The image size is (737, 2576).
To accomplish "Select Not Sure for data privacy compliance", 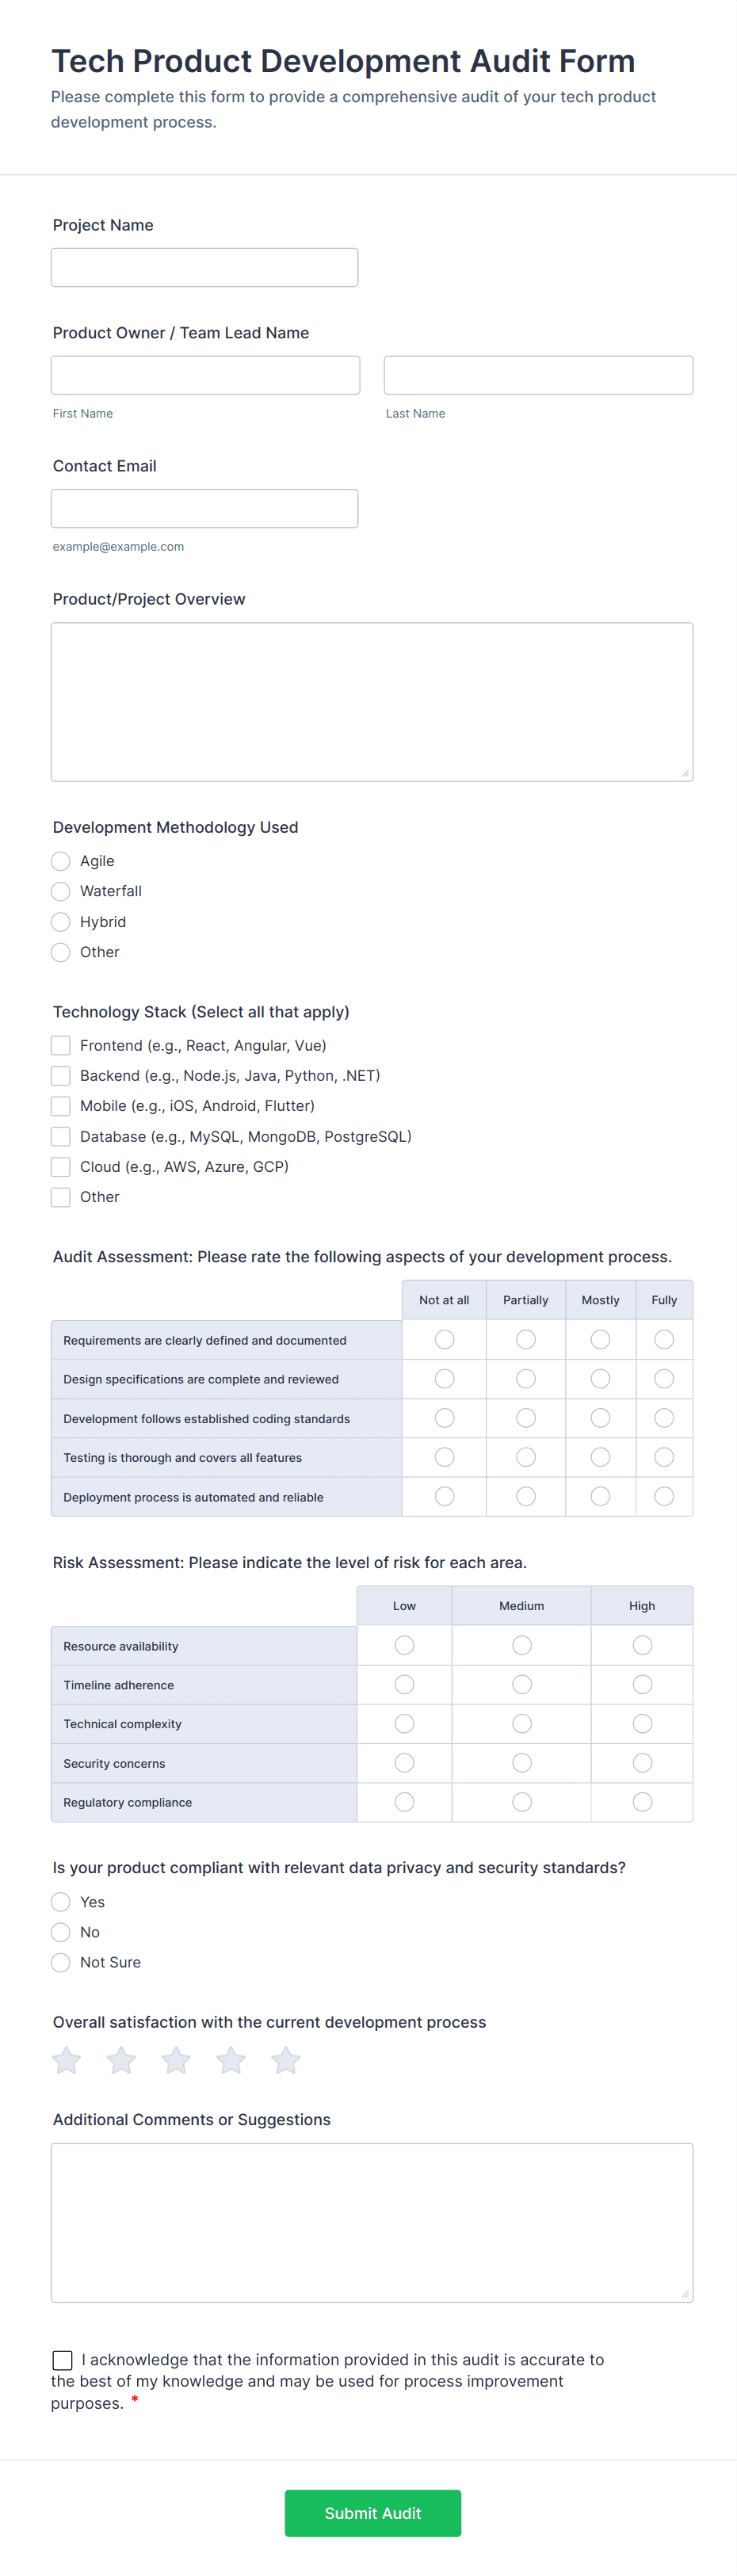I will pyautogui.click(x=60, y=1962).
